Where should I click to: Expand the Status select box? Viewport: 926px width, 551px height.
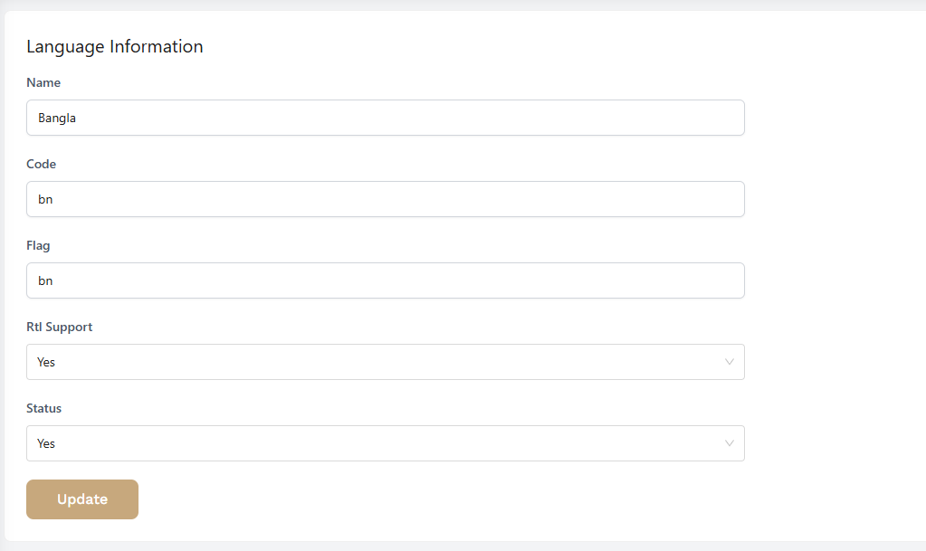[385, 443]
